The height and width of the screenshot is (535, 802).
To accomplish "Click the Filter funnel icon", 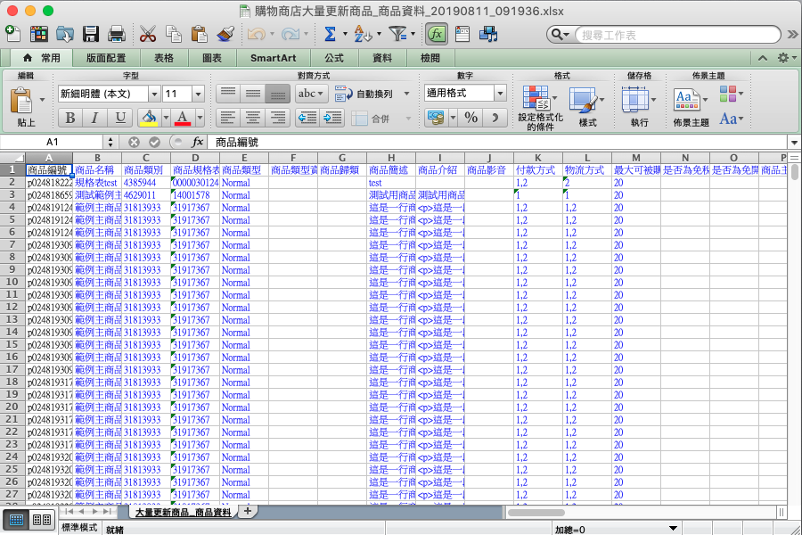I will [397, 34].
